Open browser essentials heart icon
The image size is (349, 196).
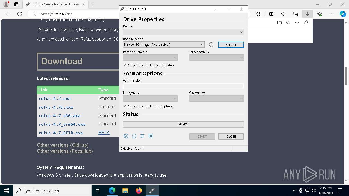click(x=320, y=14)
